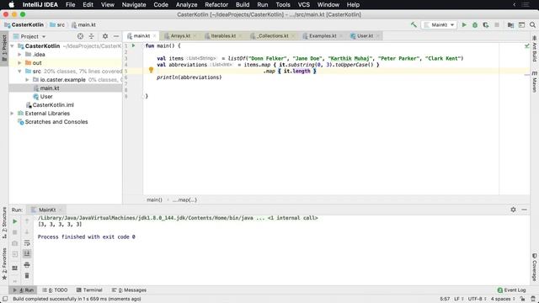The width and height of the screenshot is (539, 303).
Task: Open the 6: TODO tool window button
Action: (56, 290)
